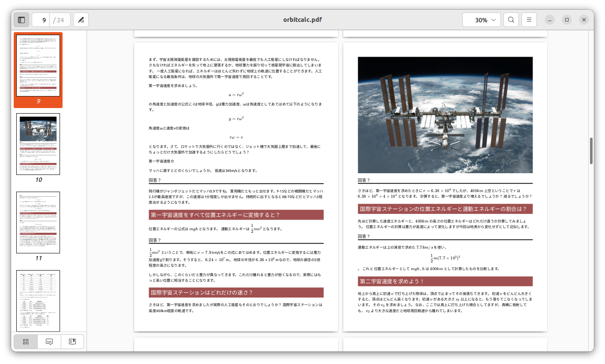Switch sidebar to outline bookmarks view

(x=72, y=342)
